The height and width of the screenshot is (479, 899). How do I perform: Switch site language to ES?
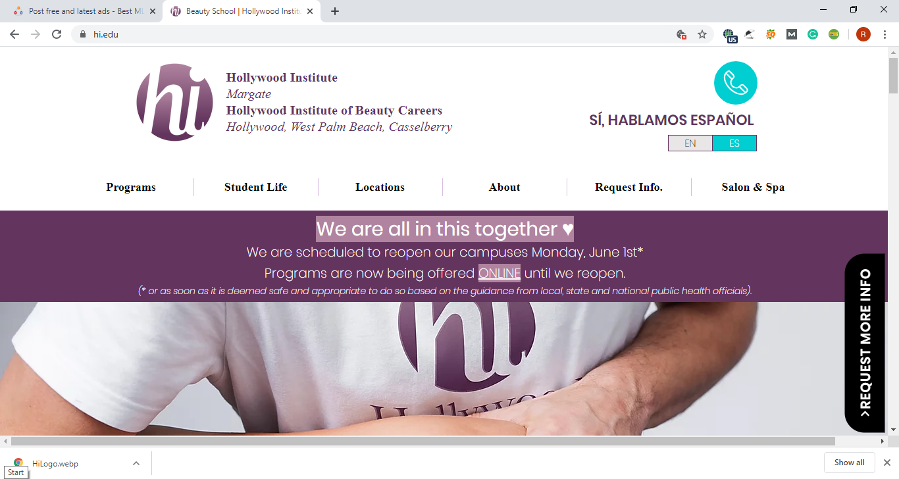pyautogui.click(x=734, y=143)
